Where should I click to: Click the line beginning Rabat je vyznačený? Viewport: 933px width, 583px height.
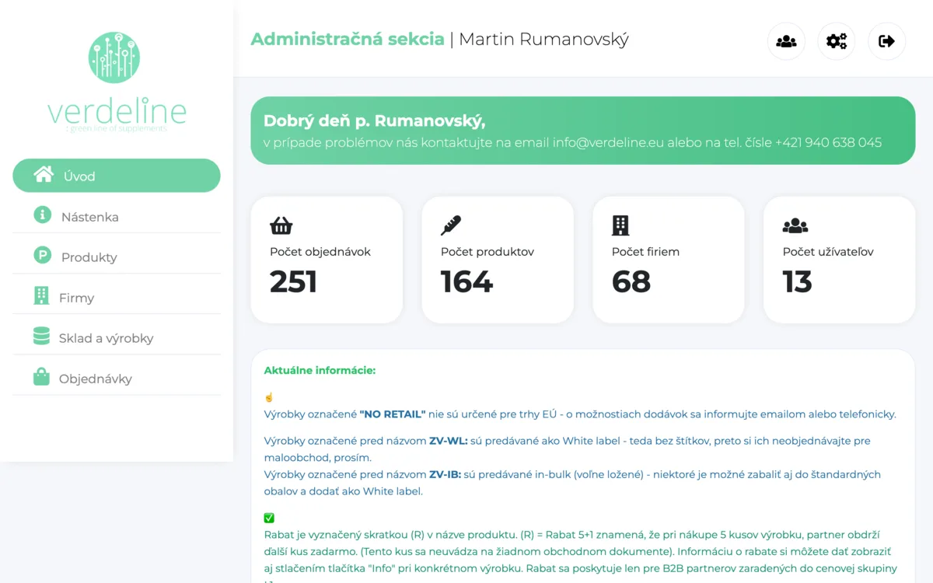[574, 535]
